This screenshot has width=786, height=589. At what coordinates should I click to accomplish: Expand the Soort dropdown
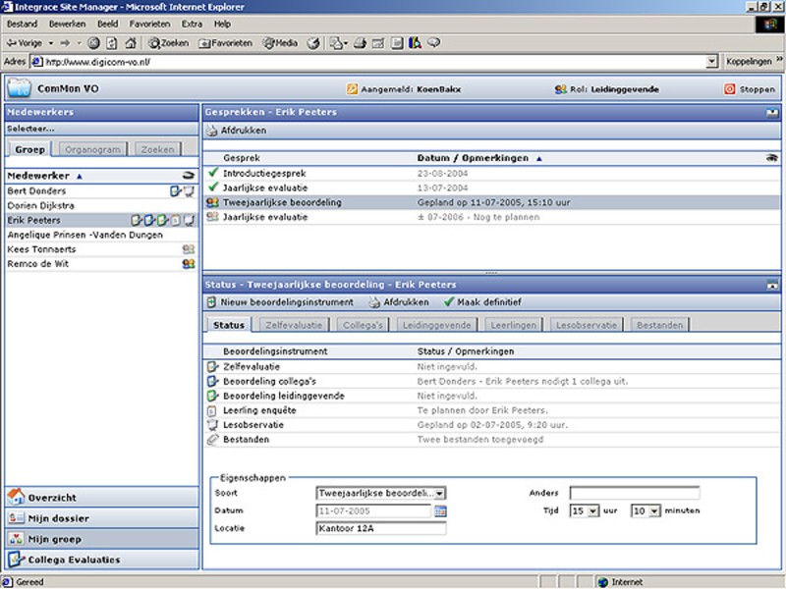(439, 494)
